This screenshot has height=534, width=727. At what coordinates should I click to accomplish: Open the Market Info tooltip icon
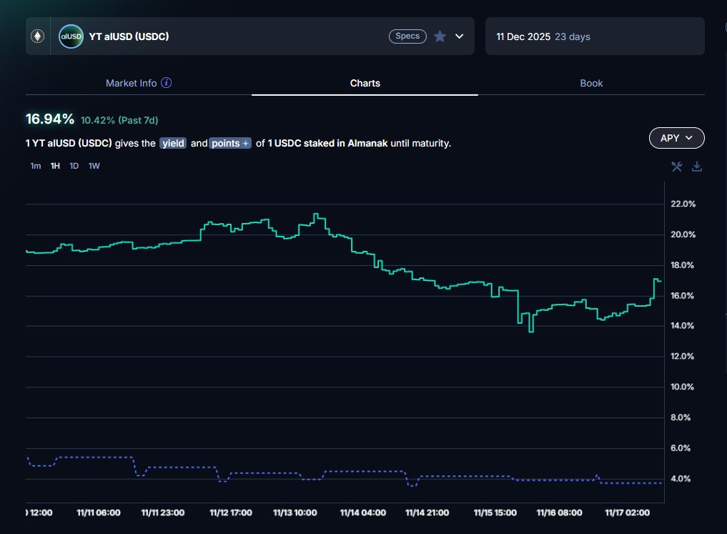point(166,82)
